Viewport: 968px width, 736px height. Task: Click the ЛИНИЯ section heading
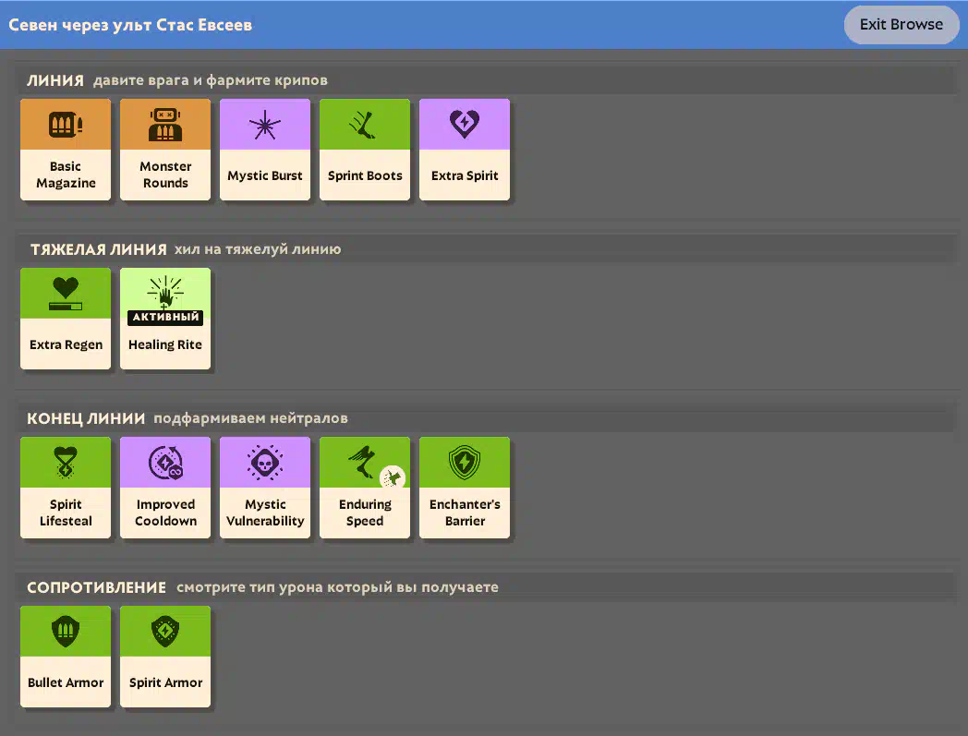point(54,80)
